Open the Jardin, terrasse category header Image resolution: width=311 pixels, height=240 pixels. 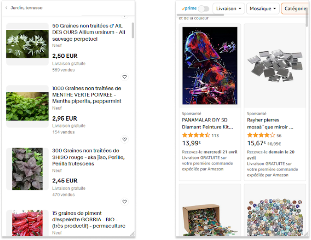tap(27, 8)
